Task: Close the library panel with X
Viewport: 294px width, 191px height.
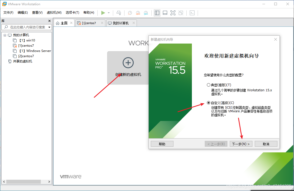Action: coord(49,21)
